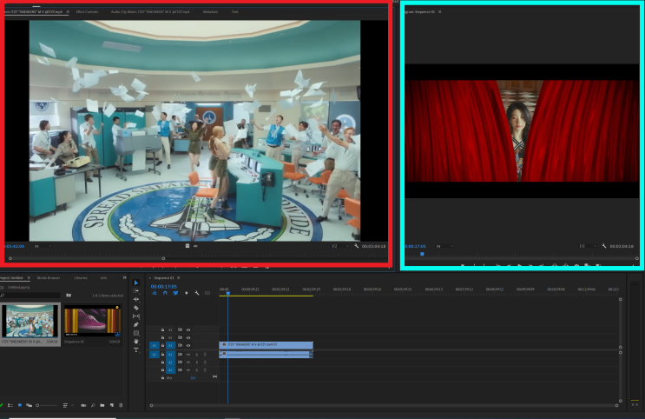Viewport: 645px width, 419px height.
Task: Select the Ripple Edit tool
Action: [x=136, y=300]
